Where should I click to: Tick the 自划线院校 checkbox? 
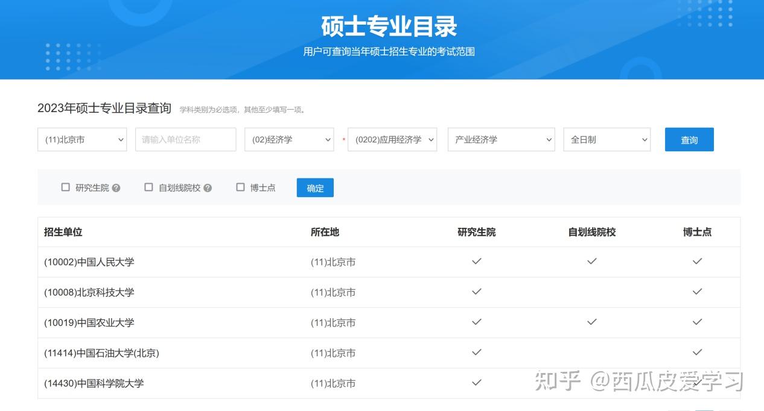148,187
